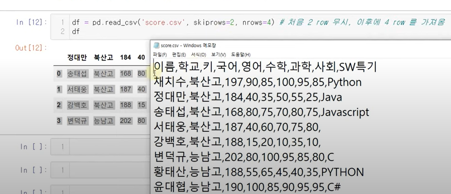Click the In [12]: prompt label

[31, 22]
